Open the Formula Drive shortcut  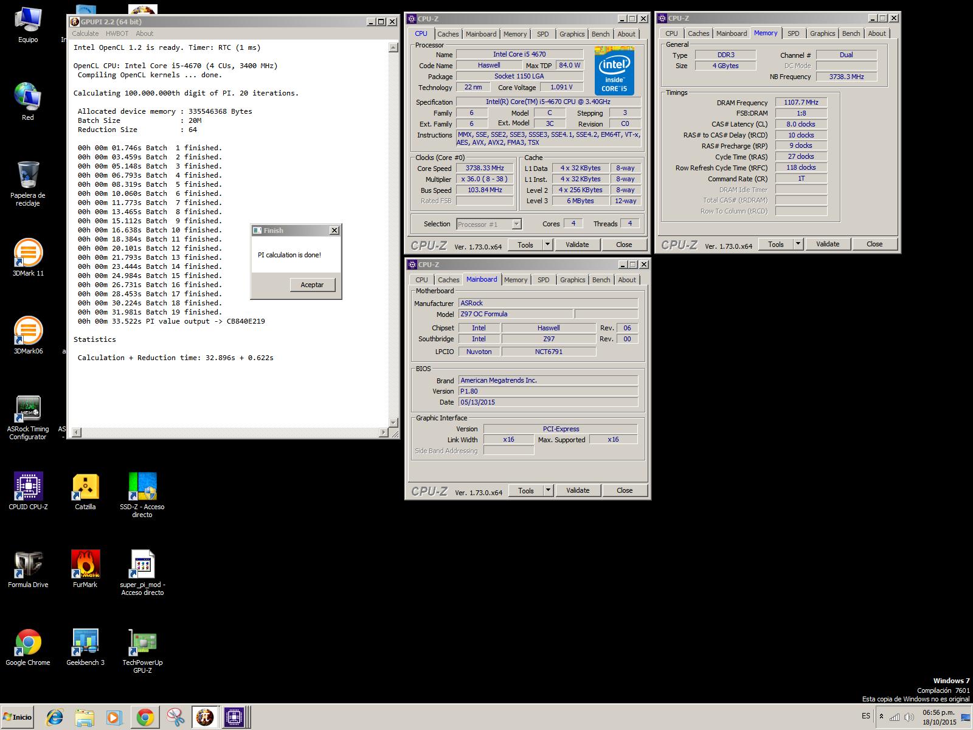tap(28, 569)
